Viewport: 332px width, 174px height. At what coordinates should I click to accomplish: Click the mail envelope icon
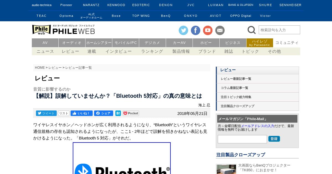pyautogui.click(x=220, y=30)
